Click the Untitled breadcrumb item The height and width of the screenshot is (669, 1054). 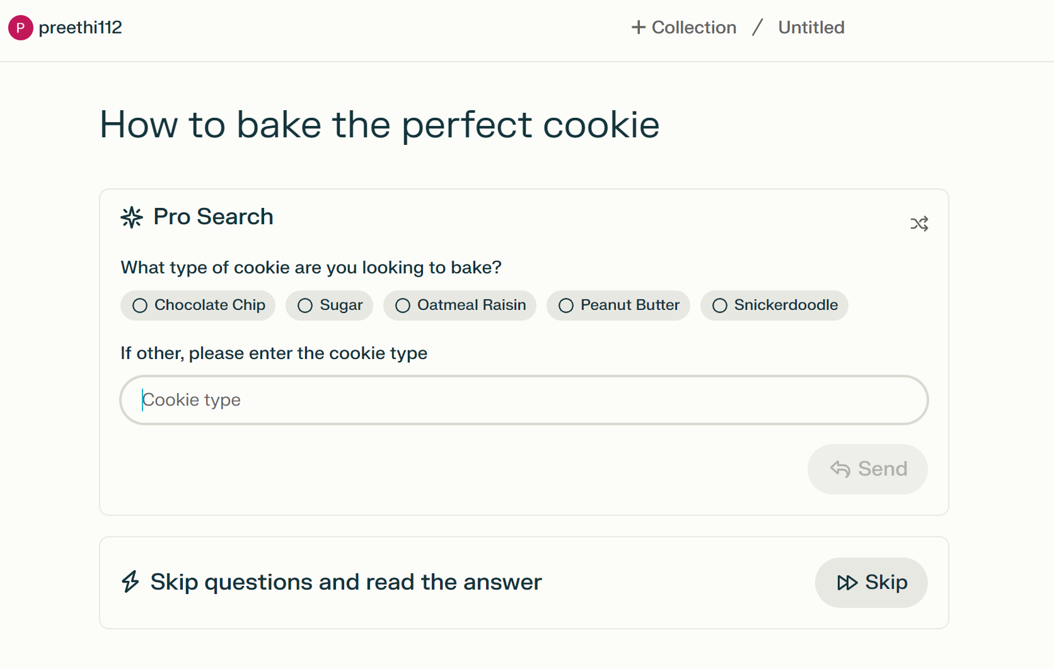tap(811, 28)
